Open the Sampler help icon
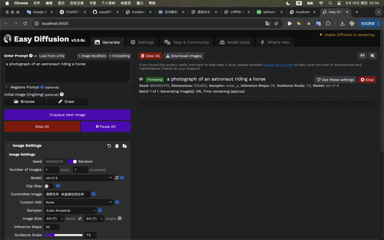The width and height of the screenshot is (384, 240). 100,210
